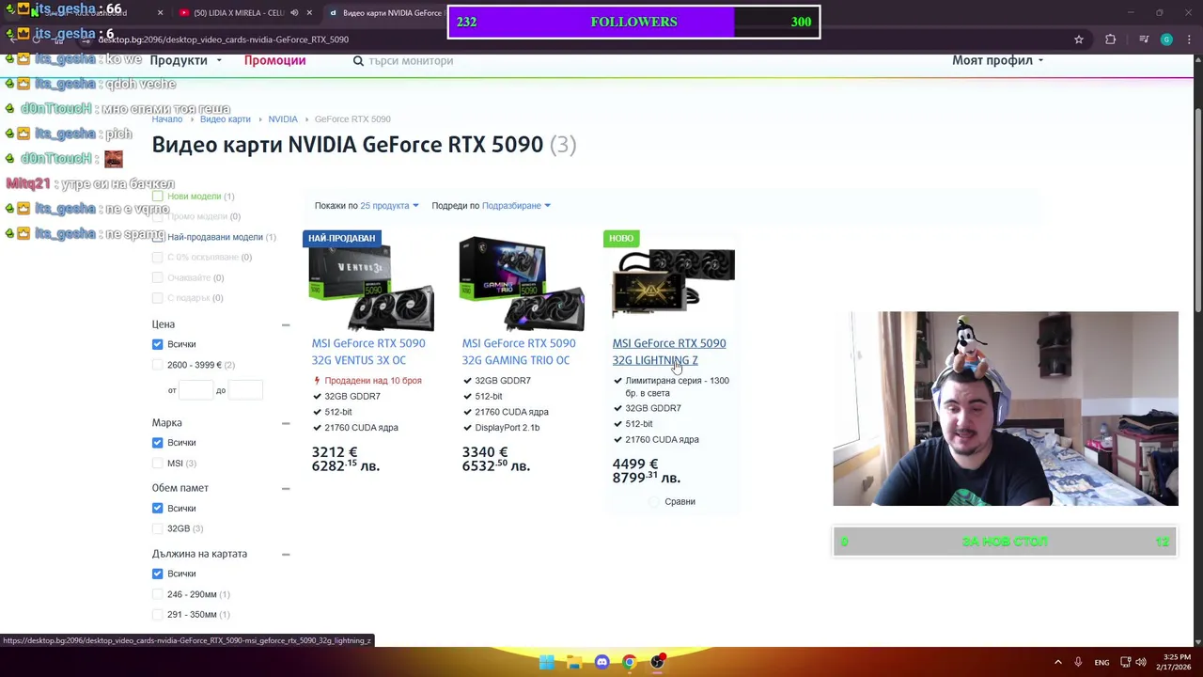Open the 25 продукта per-page dropdown
Viewport: 1203px width, 677px height.
click(389, 206)
